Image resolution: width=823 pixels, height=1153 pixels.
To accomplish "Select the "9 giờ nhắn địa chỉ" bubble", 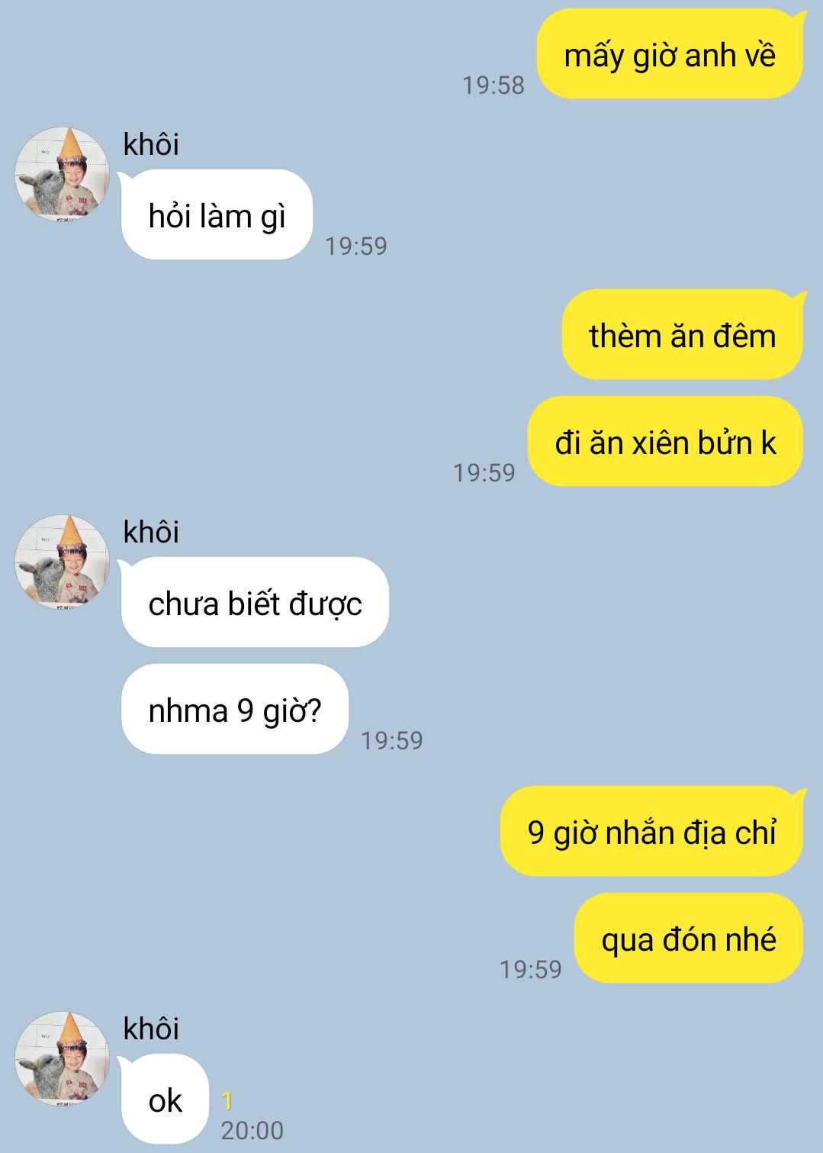I will coord(652,831).
